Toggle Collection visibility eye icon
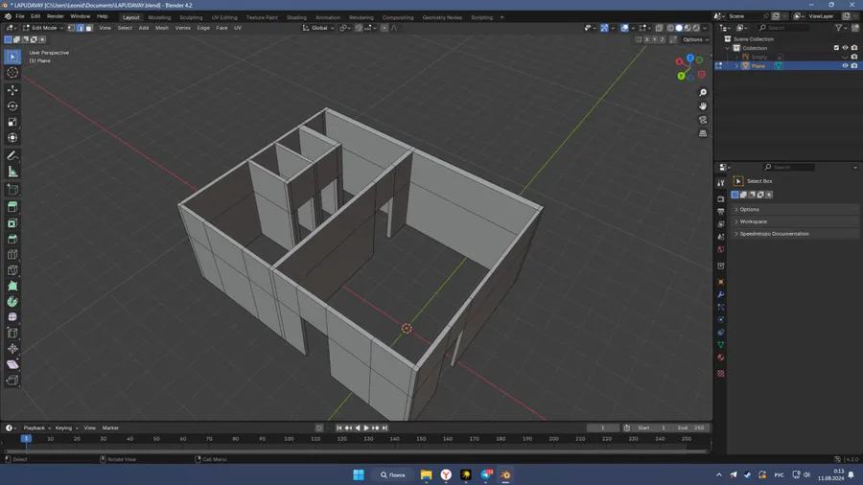 pyautogui.click(x=846, y=48)
